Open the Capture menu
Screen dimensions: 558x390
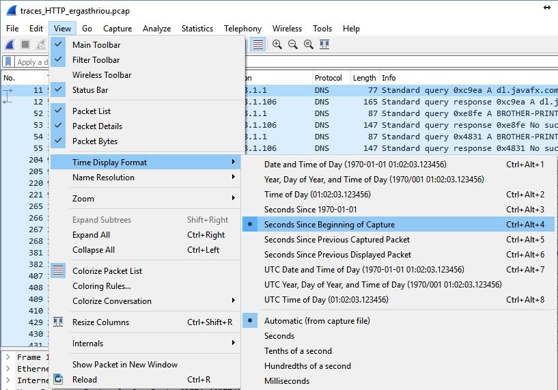(x=117, y=29)
